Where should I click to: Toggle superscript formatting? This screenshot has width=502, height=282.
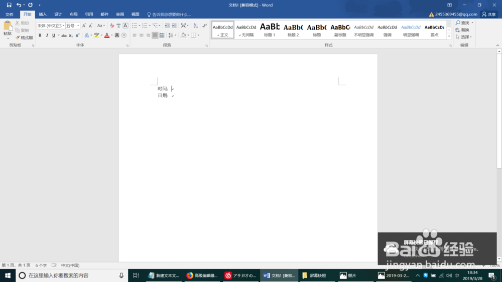click(x=77, y=35)
